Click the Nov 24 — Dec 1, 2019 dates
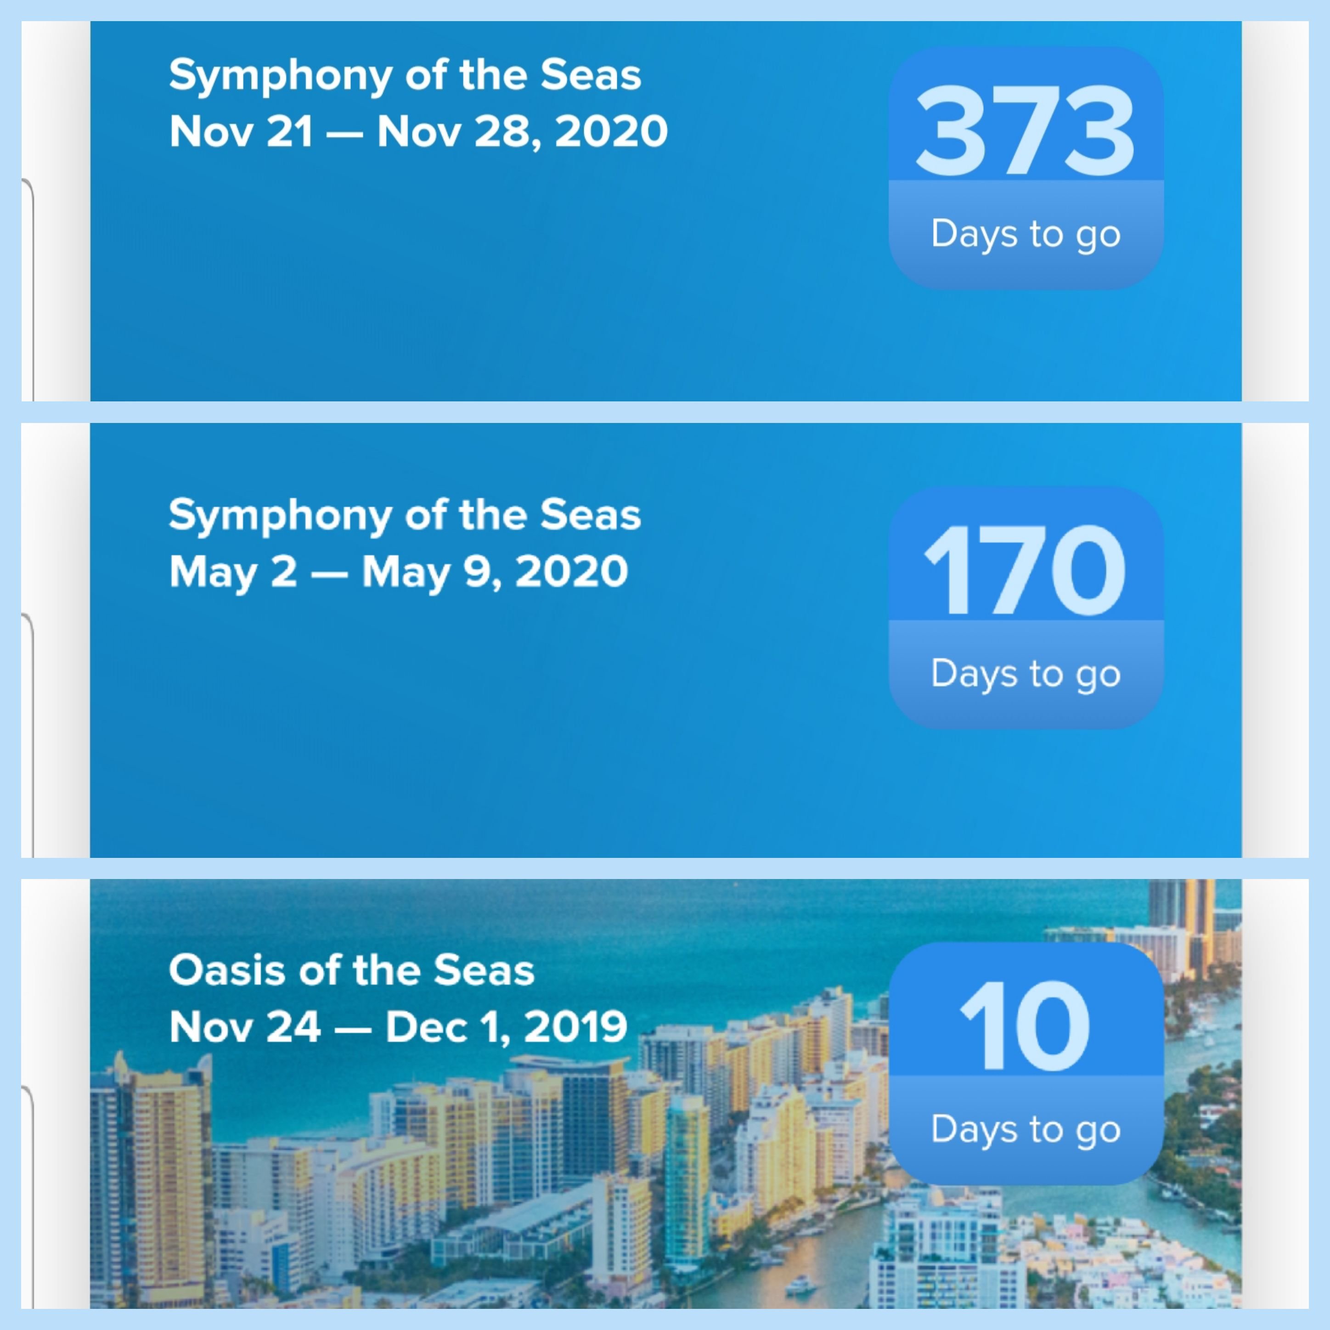 pyautogui.click(x=399, y=1027)
